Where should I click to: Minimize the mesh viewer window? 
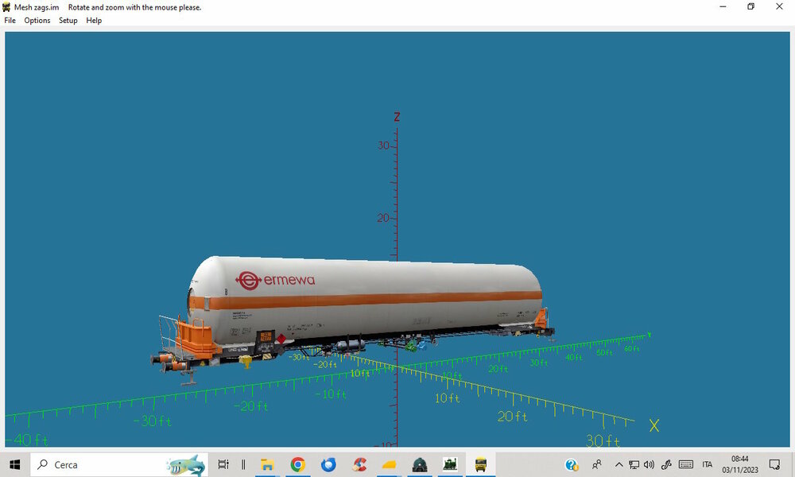723,6
